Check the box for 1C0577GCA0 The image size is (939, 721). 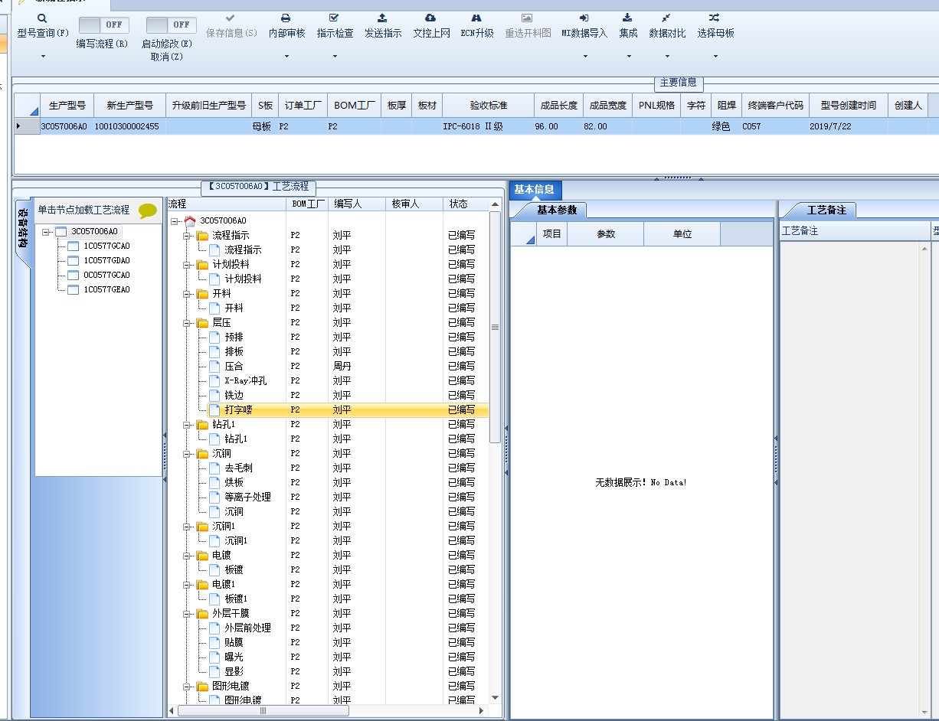[73, 246]
